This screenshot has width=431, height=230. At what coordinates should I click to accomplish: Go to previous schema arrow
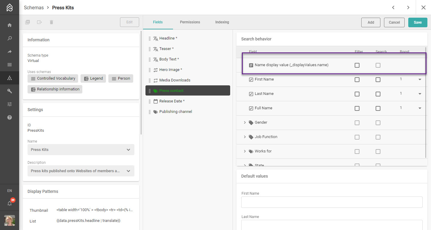[x=393, y=7]
